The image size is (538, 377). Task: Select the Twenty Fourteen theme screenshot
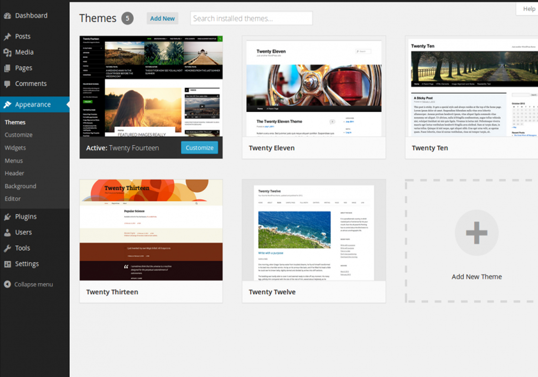tap(151, 86)
